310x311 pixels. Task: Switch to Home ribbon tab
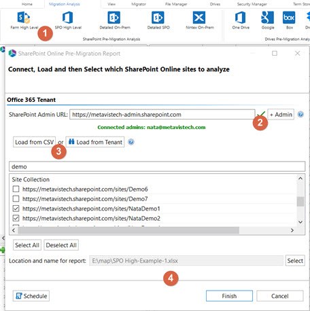point(27,4)
